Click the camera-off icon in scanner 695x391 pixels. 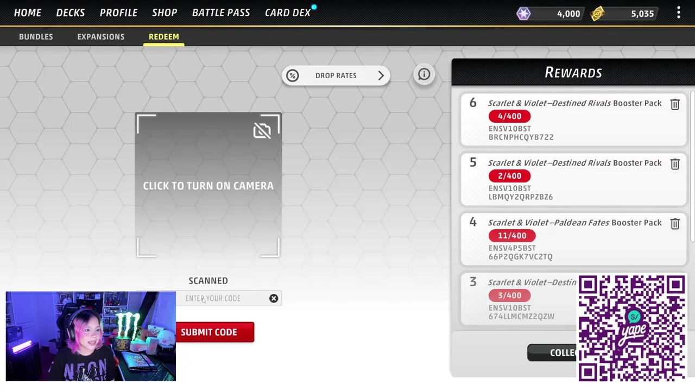point(262,130)
